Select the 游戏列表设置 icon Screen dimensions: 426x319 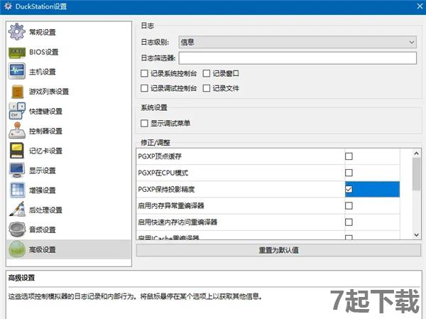pos(17,92)
